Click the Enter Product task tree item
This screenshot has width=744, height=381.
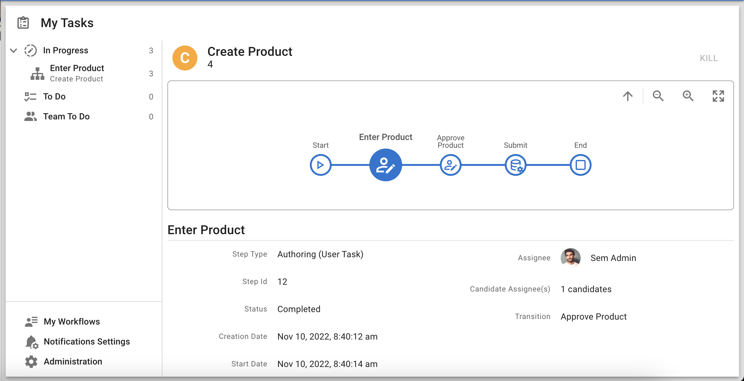point(78,73)
